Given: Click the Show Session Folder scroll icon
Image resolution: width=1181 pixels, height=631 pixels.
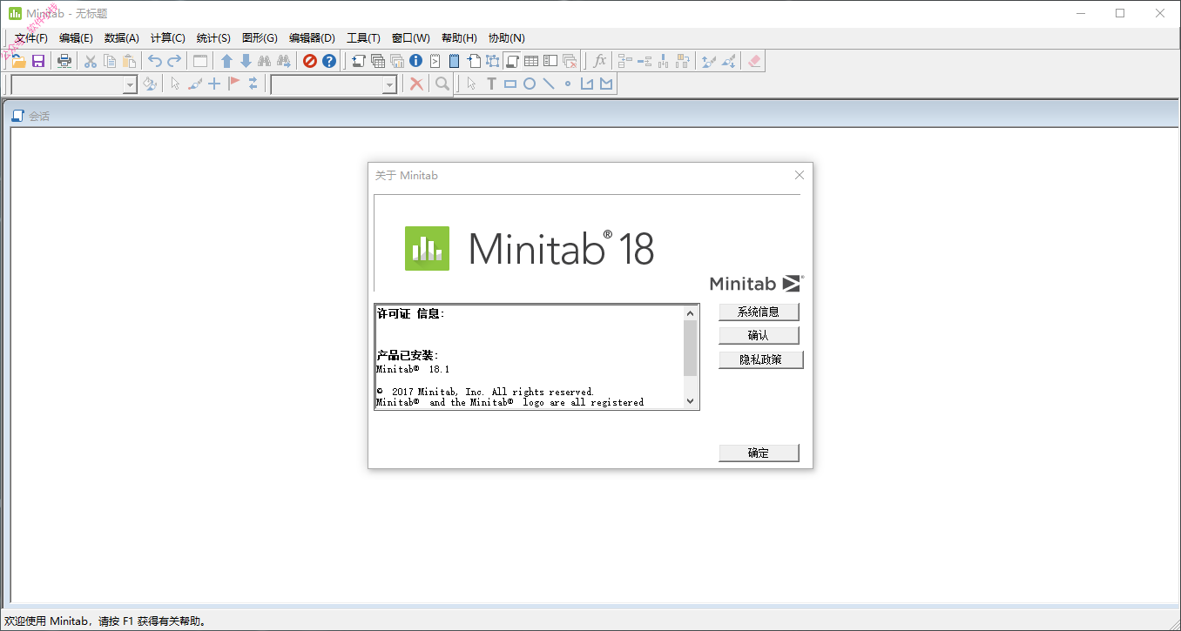Looking at the screenshot, I should [x=358, y=61].
